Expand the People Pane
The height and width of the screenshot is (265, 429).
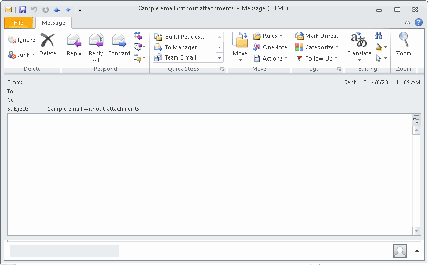(x=417, y=251)
